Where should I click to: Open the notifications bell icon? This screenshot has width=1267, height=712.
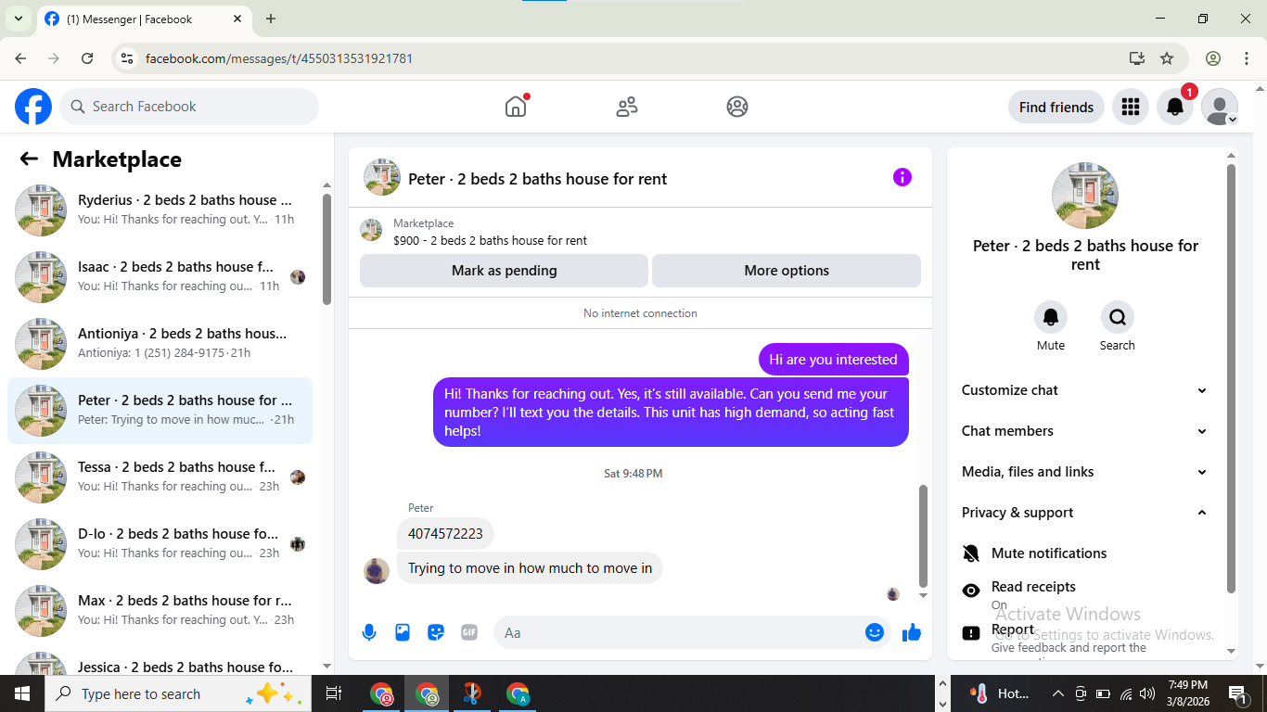coord(1175,107)
